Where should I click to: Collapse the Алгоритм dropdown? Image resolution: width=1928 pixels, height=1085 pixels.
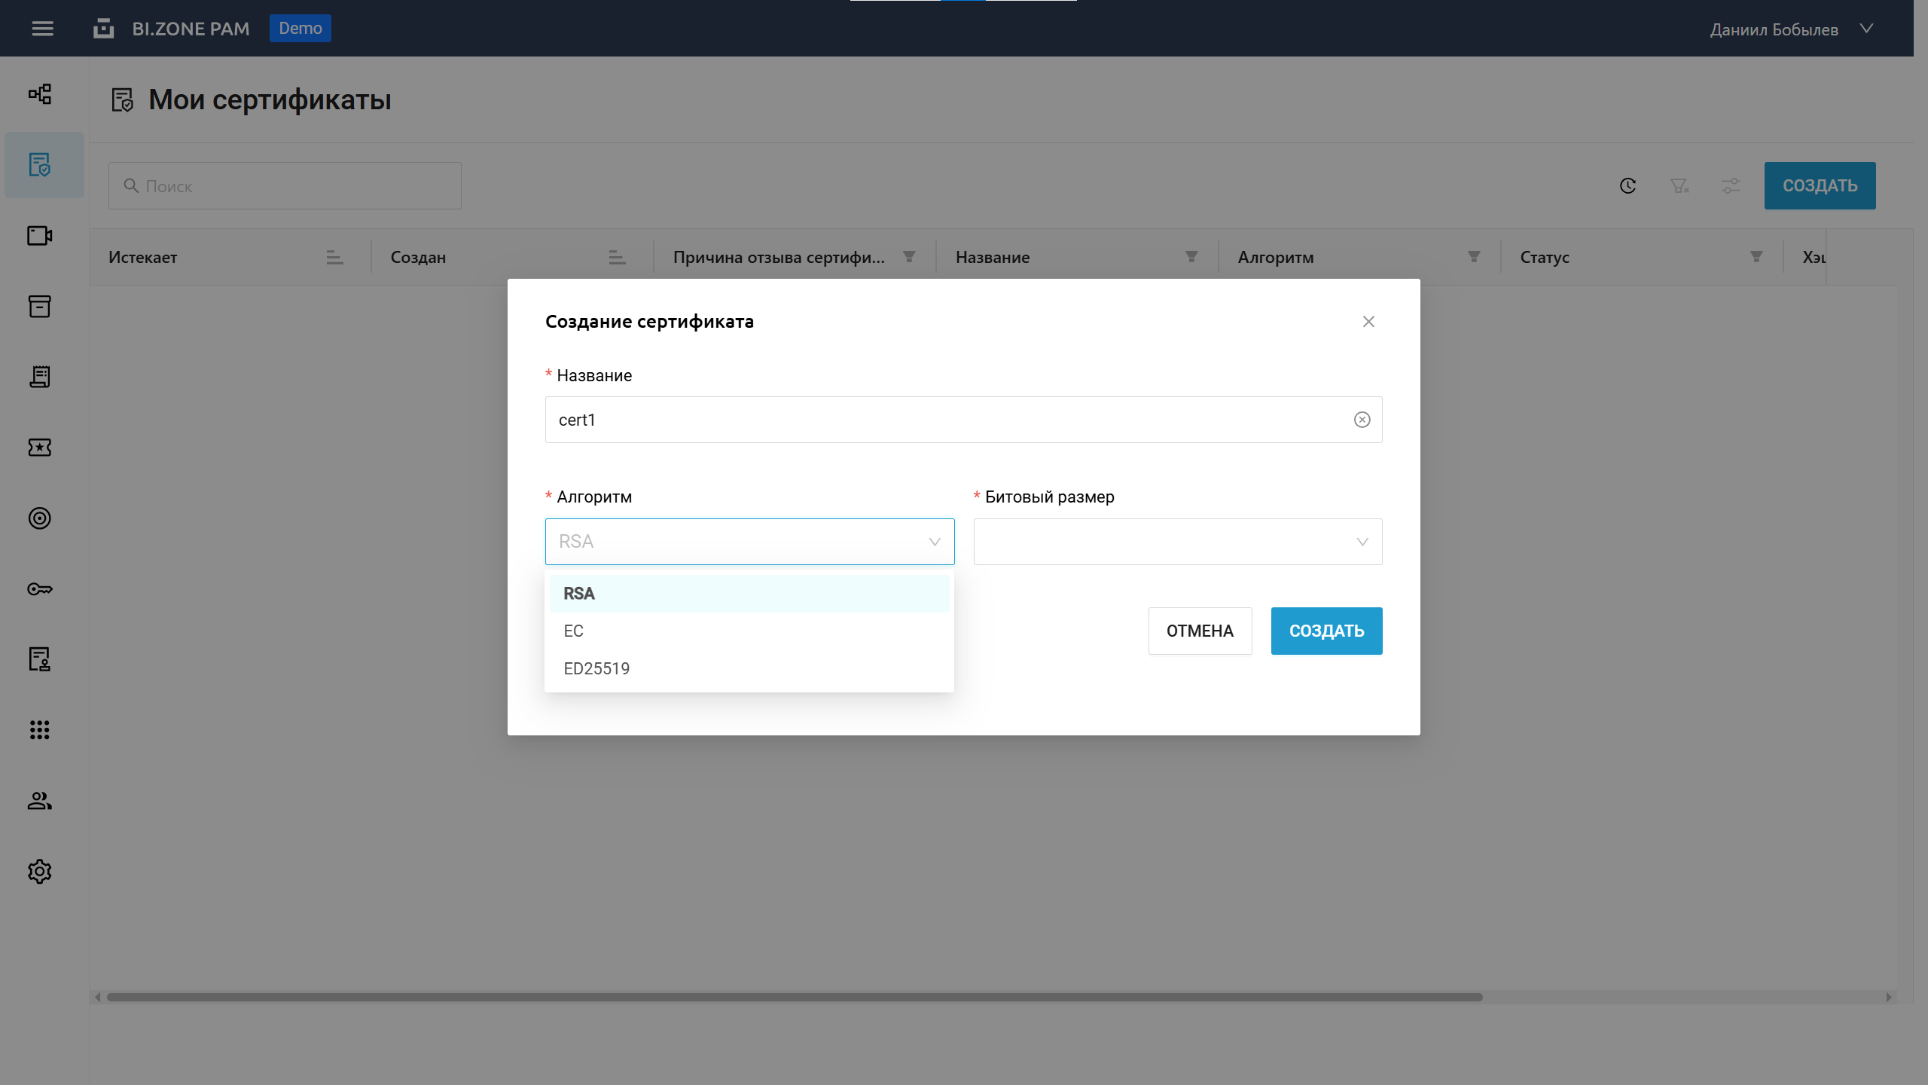935,542
